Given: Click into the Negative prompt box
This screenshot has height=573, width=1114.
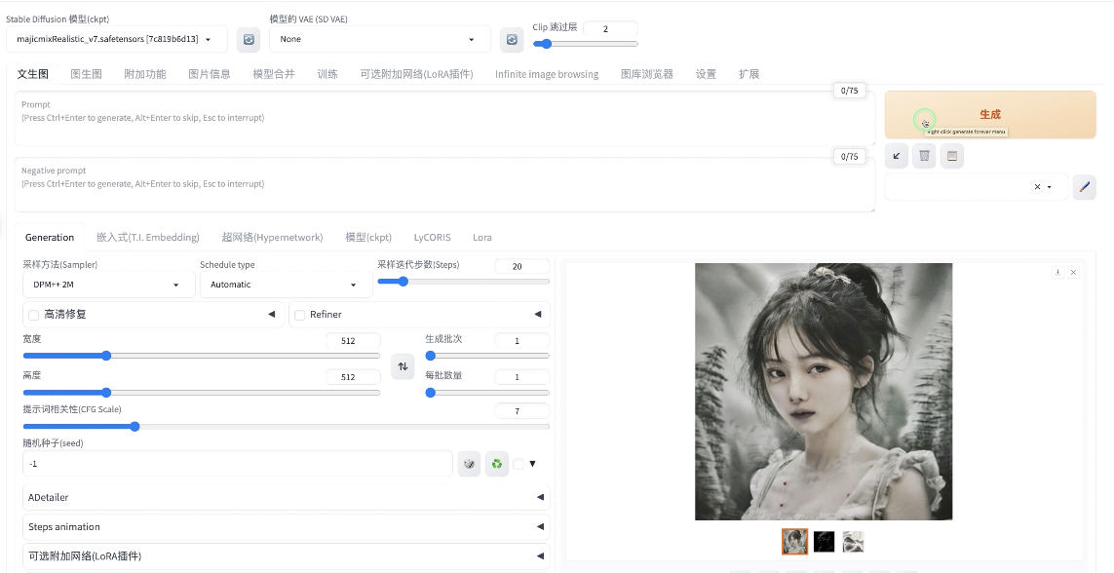Looking at the screenshot, I should (x=444, y=184).
